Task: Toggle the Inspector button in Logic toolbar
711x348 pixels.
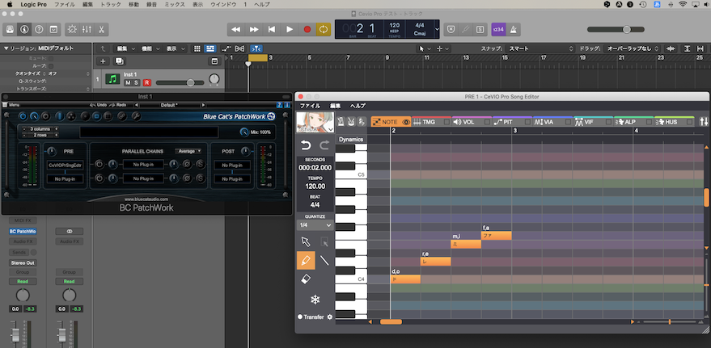Action: pos(24,29)
